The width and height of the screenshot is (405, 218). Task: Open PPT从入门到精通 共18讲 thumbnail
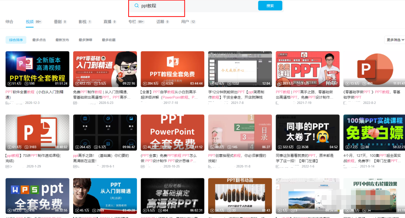105,196
